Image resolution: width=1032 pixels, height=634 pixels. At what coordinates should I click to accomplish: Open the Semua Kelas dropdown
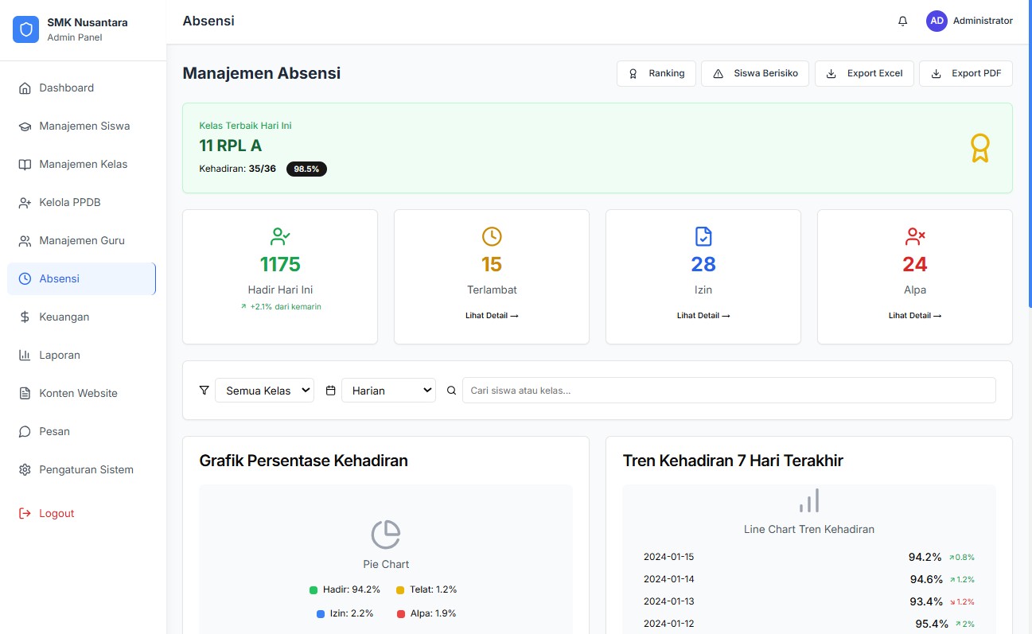coord(264,391)
